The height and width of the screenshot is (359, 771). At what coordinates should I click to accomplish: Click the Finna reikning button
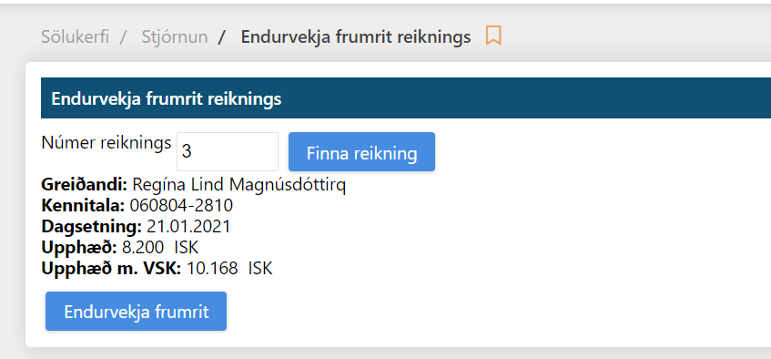pos(362,151)
